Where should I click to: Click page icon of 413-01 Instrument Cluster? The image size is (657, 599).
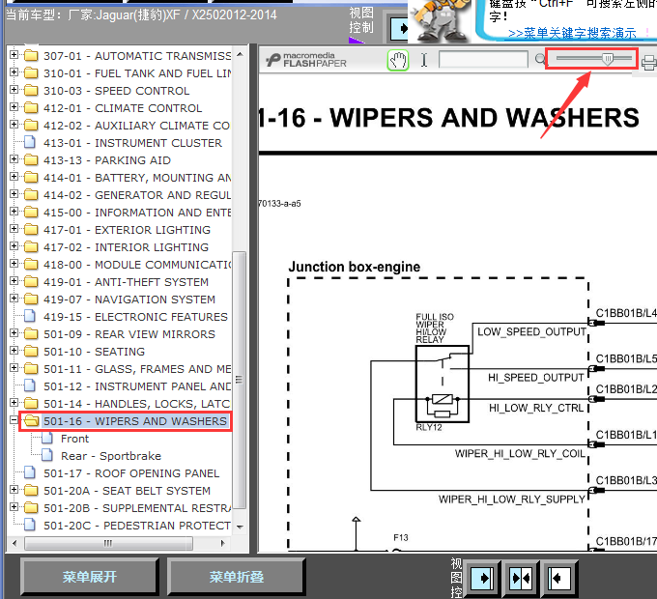(30, 142)
